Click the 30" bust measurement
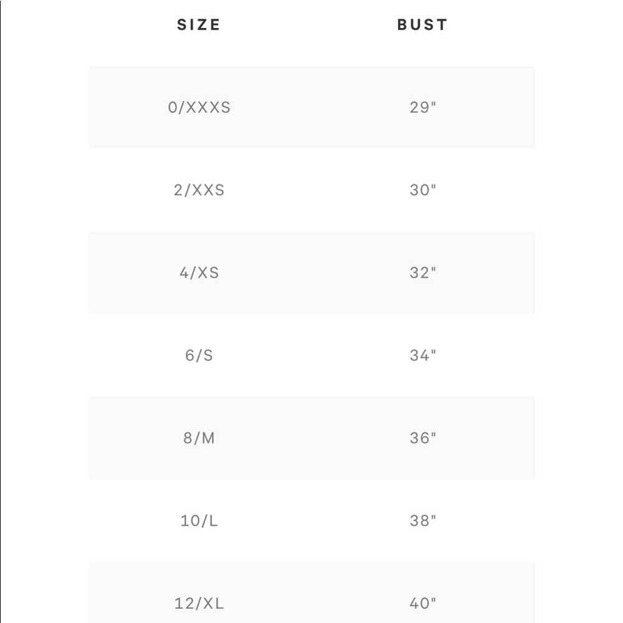 [x=423, y=190]
